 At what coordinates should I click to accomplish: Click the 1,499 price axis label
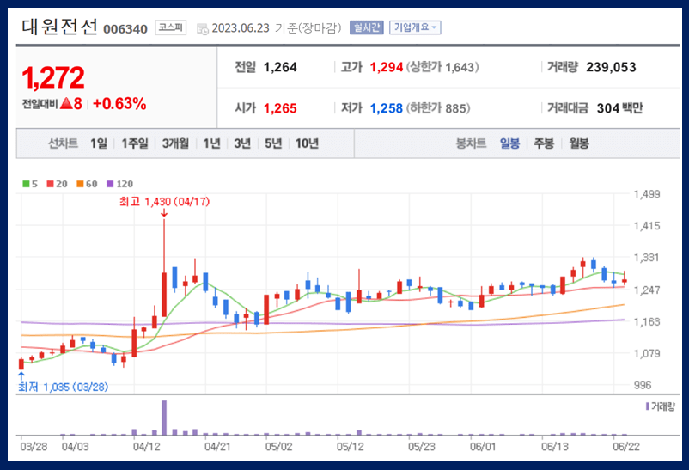pyautogui.click(x=646, y=194)
